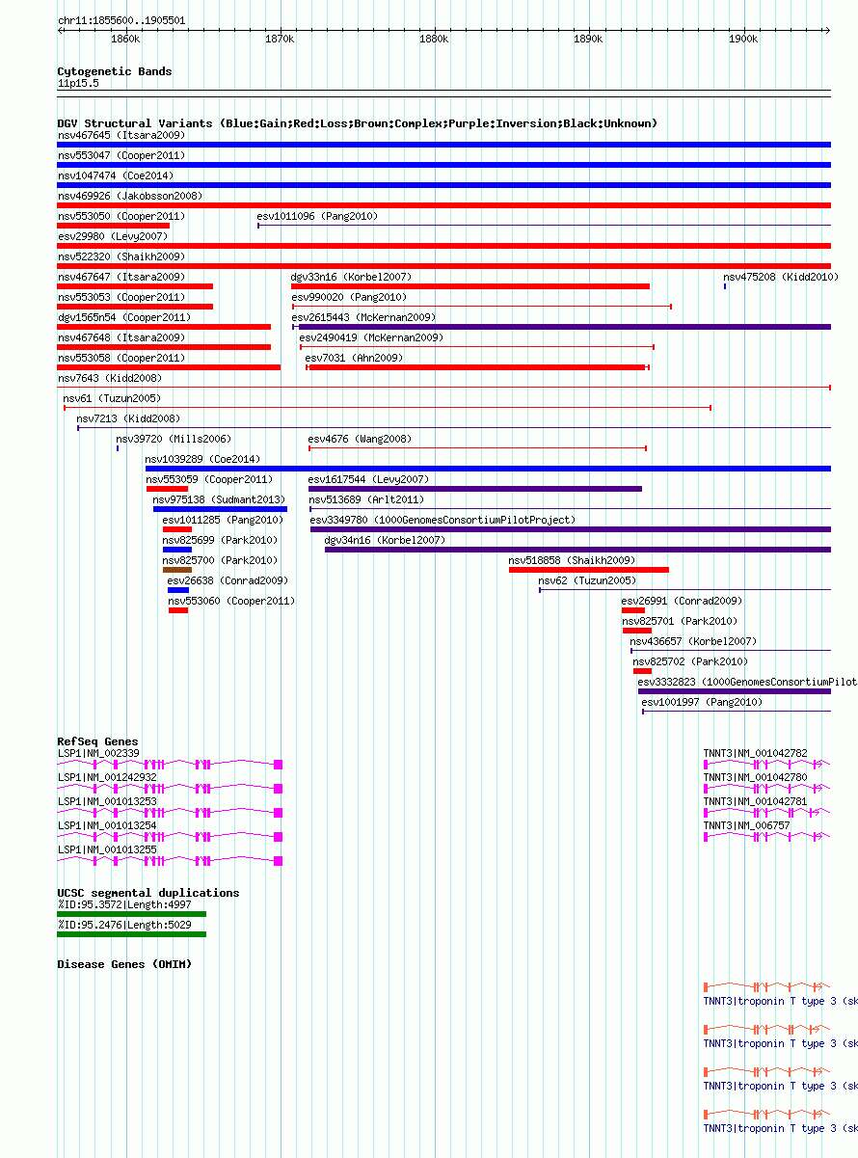Select LSP1|NM_001242932 gene label
The image size is (858, 1158).
pyautogui.click(x=107, y=777)
